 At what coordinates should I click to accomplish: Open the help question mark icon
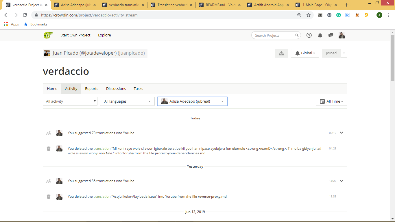[309, 35]
